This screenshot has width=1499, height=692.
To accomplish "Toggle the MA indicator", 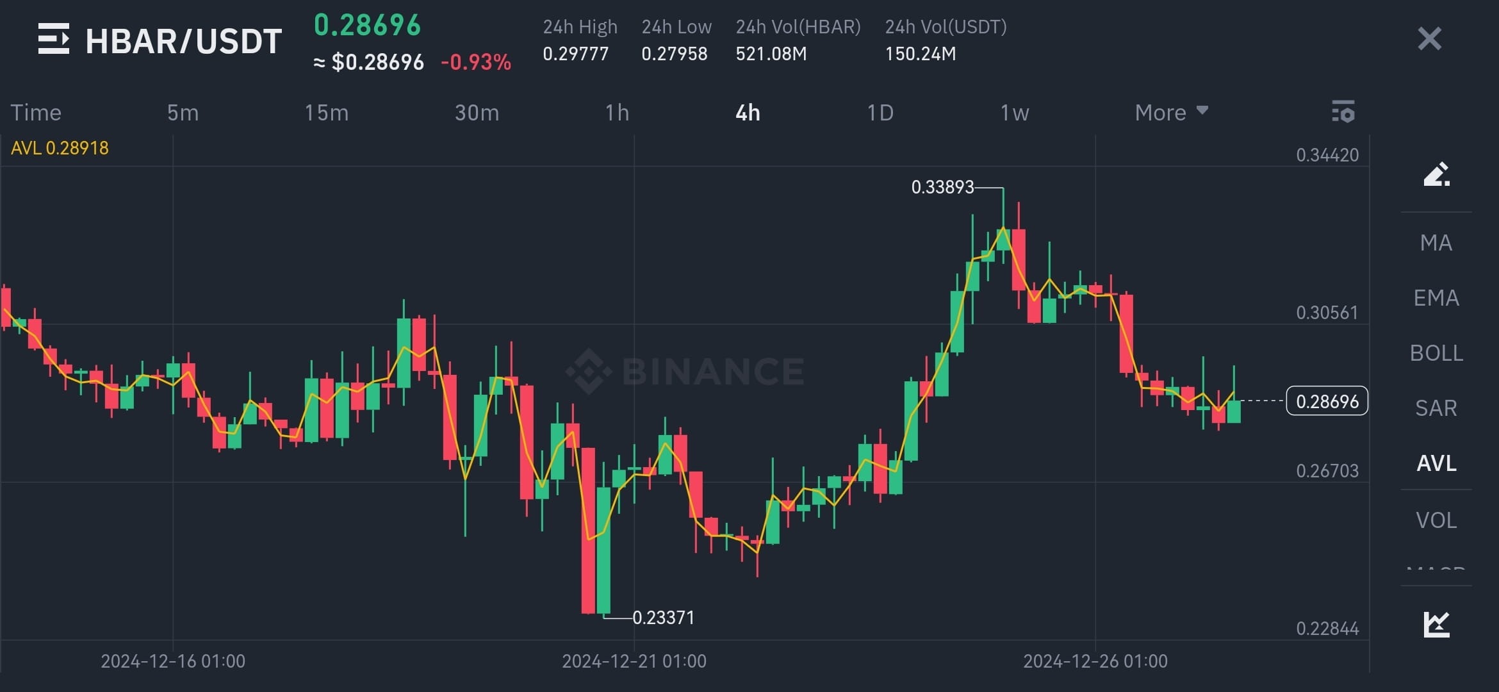I will [1436, 243].
